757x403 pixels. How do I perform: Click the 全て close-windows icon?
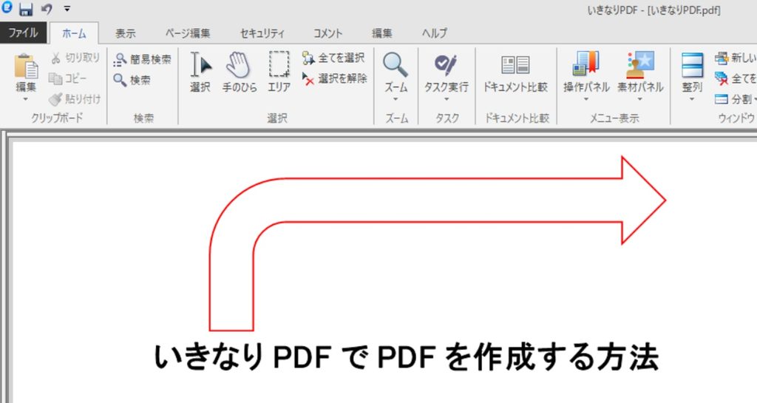click(722, 78)
